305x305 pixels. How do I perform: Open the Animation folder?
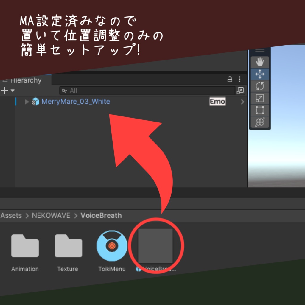point(25,245)
